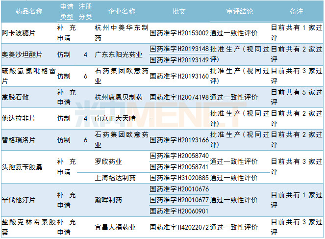This screenshot has width=325, height=239.
Task: Click approval number 国药准字H20193160
Action: pyautogui.click(x=179, y=76)
